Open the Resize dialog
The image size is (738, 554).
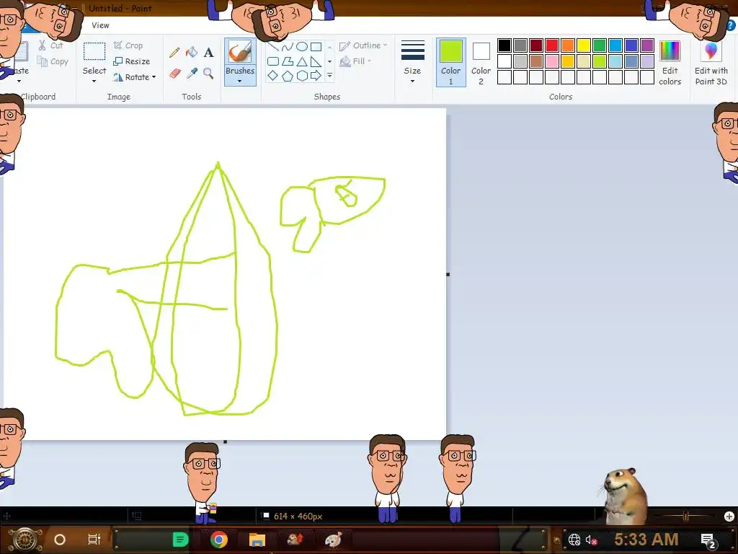point(132,61)
